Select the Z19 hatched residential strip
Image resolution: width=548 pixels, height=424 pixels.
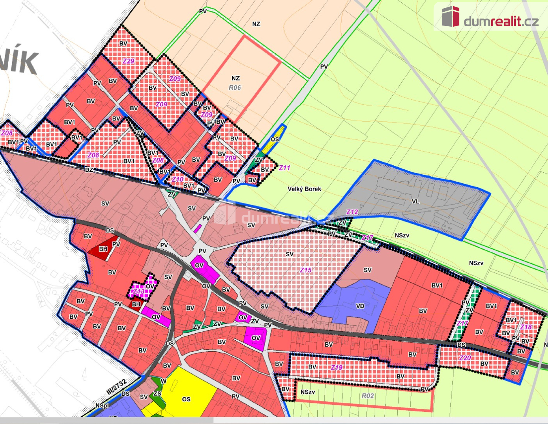coord(337,367)
